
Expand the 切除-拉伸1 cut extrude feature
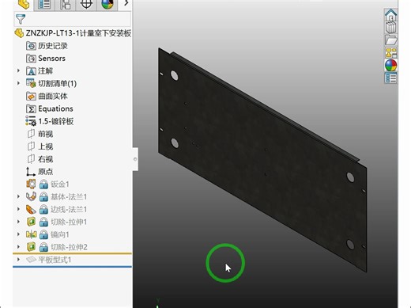(x=18, y=222)
